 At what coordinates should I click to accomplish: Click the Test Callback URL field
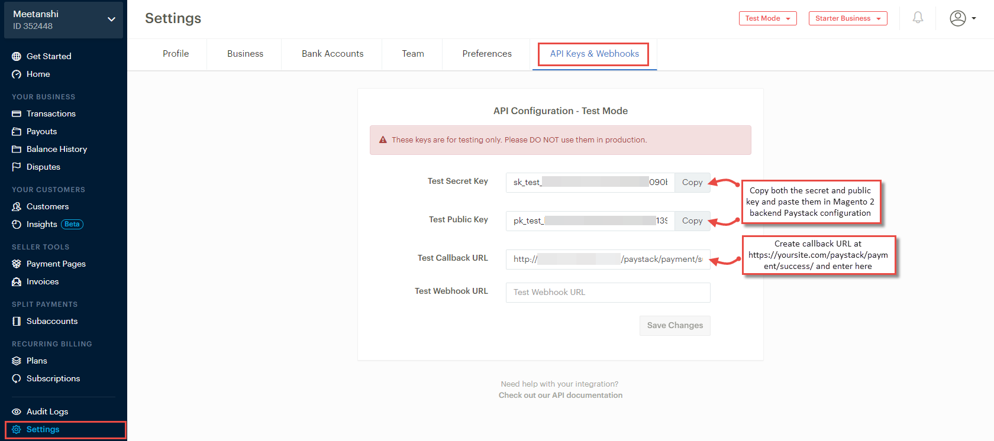[608, 259]
